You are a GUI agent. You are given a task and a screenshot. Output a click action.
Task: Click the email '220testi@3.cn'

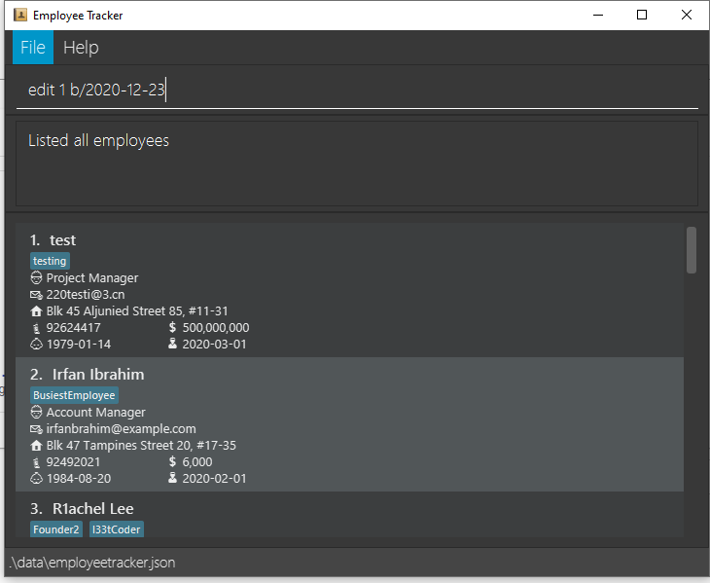click(x=86, y=295)
